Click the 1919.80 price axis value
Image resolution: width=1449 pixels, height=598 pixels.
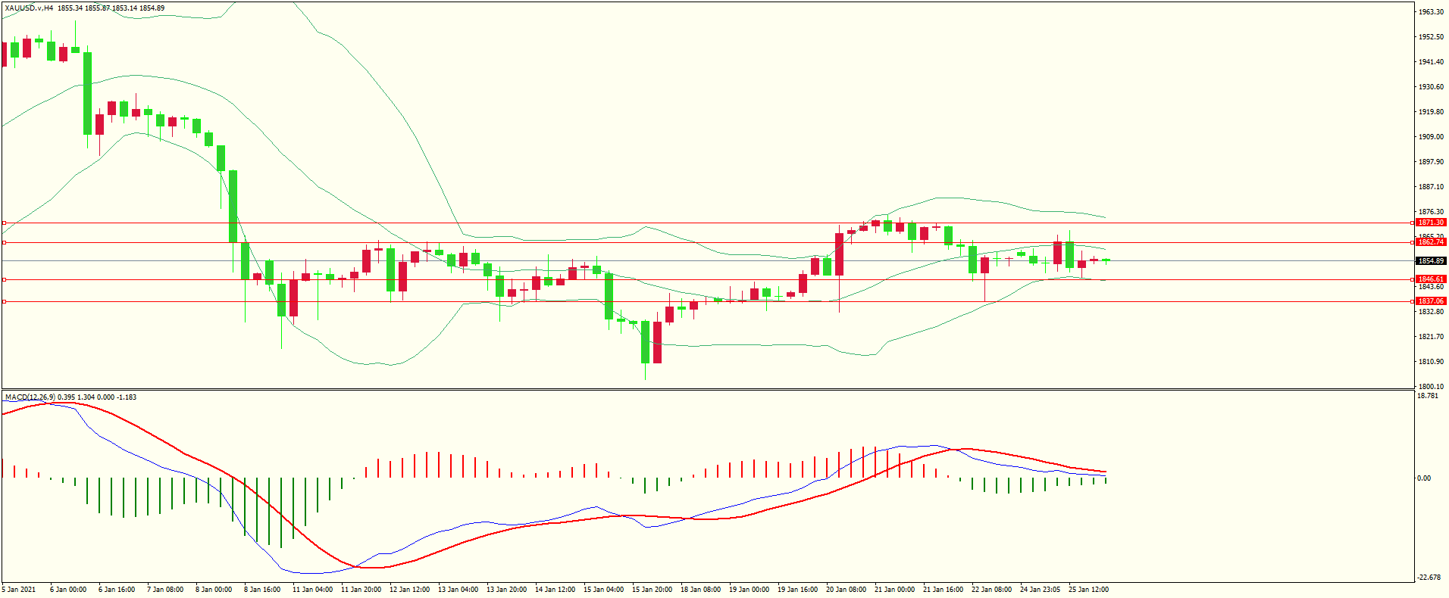pos(1431,112)
